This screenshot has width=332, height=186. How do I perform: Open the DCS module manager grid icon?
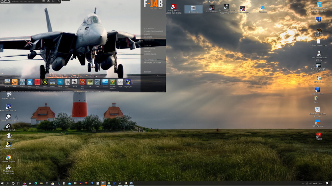tap(43, 1)
